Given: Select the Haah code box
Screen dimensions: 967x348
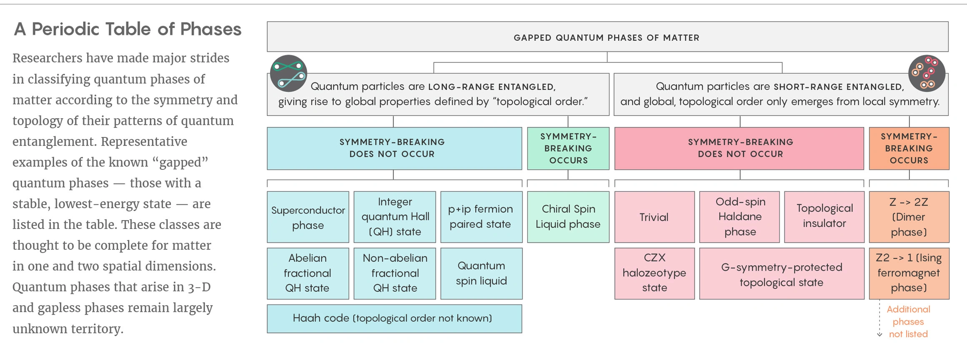Looking at the screenshot, I should 394,318.
